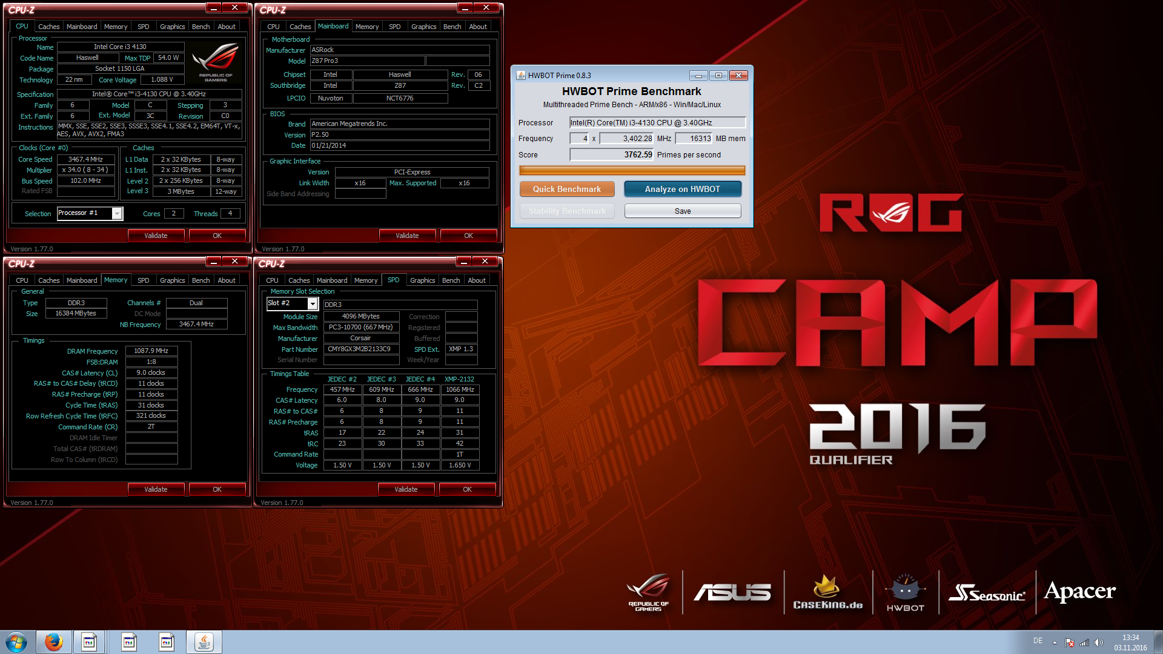Click Validate in the Memory window
1163x654 pixels.
click(156, 489)
